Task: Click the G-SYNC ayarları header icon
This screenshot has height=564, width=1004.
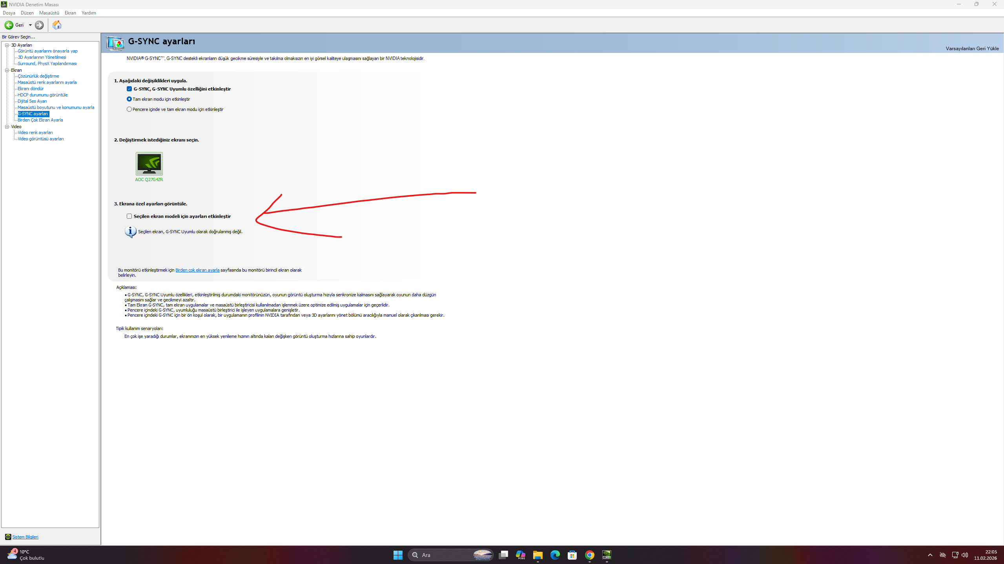Action: click(x=115, y=43)
